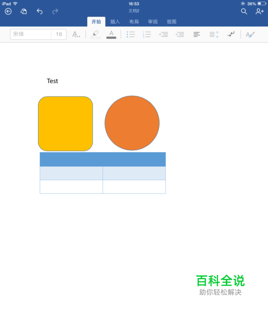This screenshot has width=268, height=313.
Task: Tap the light blue left table cell
Action: (x=71, y=173)
